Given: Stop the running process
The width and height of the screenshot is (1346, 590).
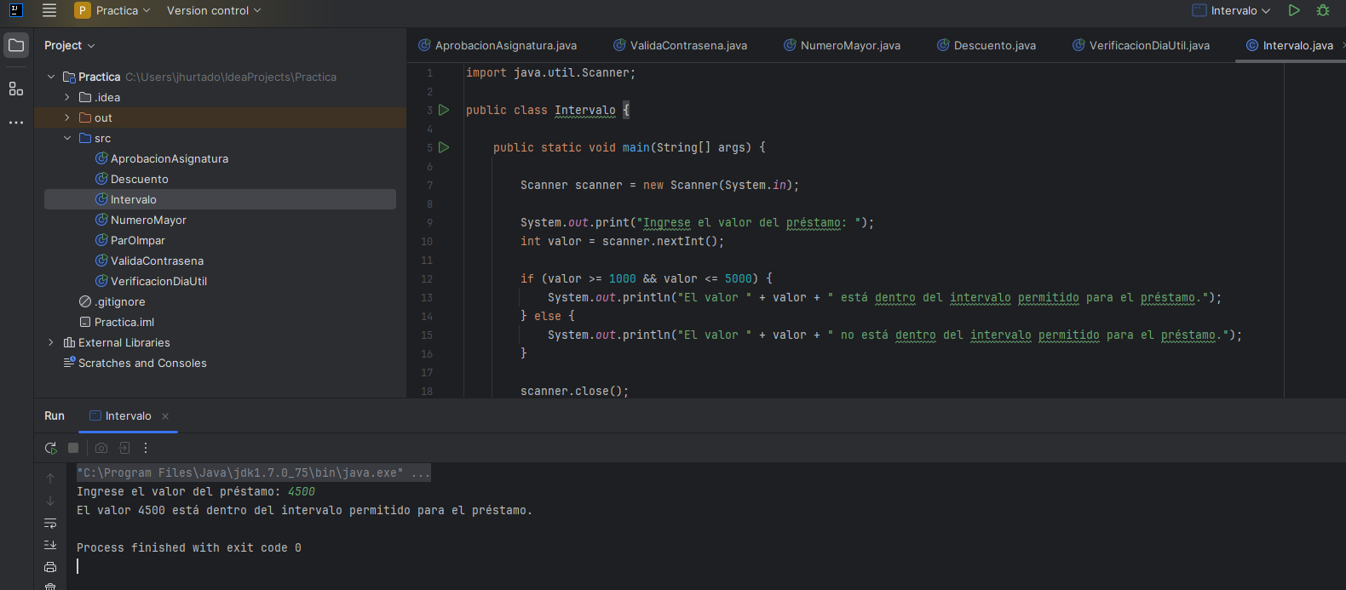Looking at the screenshot, I should point(73,448).
